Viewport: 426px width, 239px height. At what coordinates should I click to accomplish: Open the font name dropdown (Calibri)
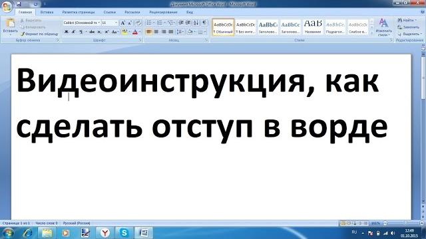99,23
